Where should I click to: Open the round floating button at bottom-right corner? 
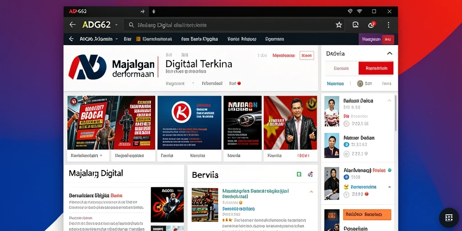(x=449, y=218)
